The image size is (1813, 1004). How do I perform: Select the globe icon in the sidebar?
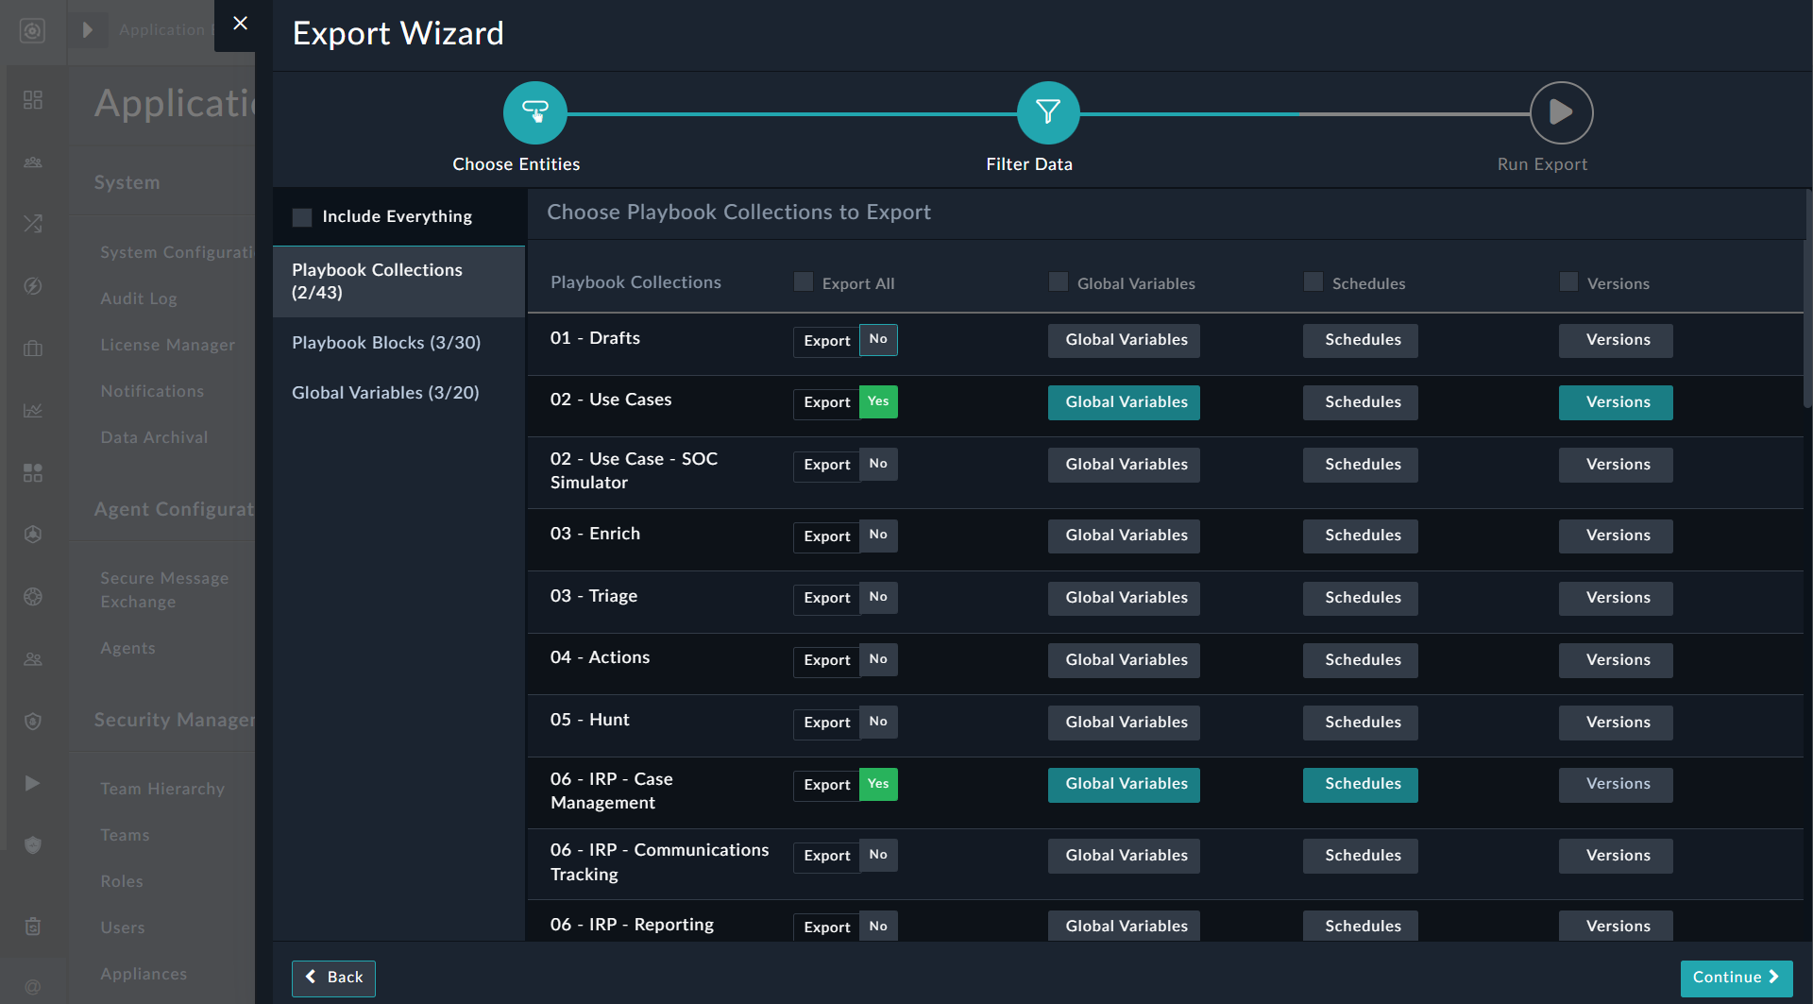coord(33,597)
